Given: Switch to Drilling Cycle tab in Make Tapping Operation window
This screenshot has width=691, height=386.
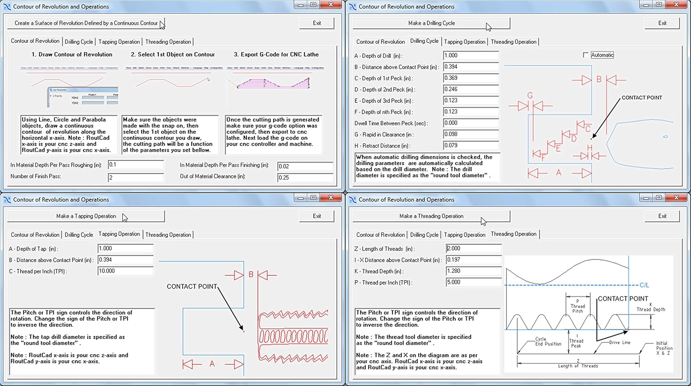Looking at the screenshot, I should click(x=79, y=235).
